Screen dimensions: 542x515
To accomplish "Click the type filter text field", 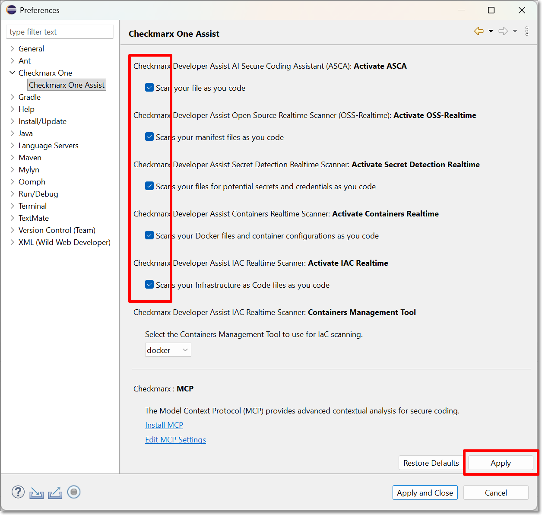I will [60, 32].
